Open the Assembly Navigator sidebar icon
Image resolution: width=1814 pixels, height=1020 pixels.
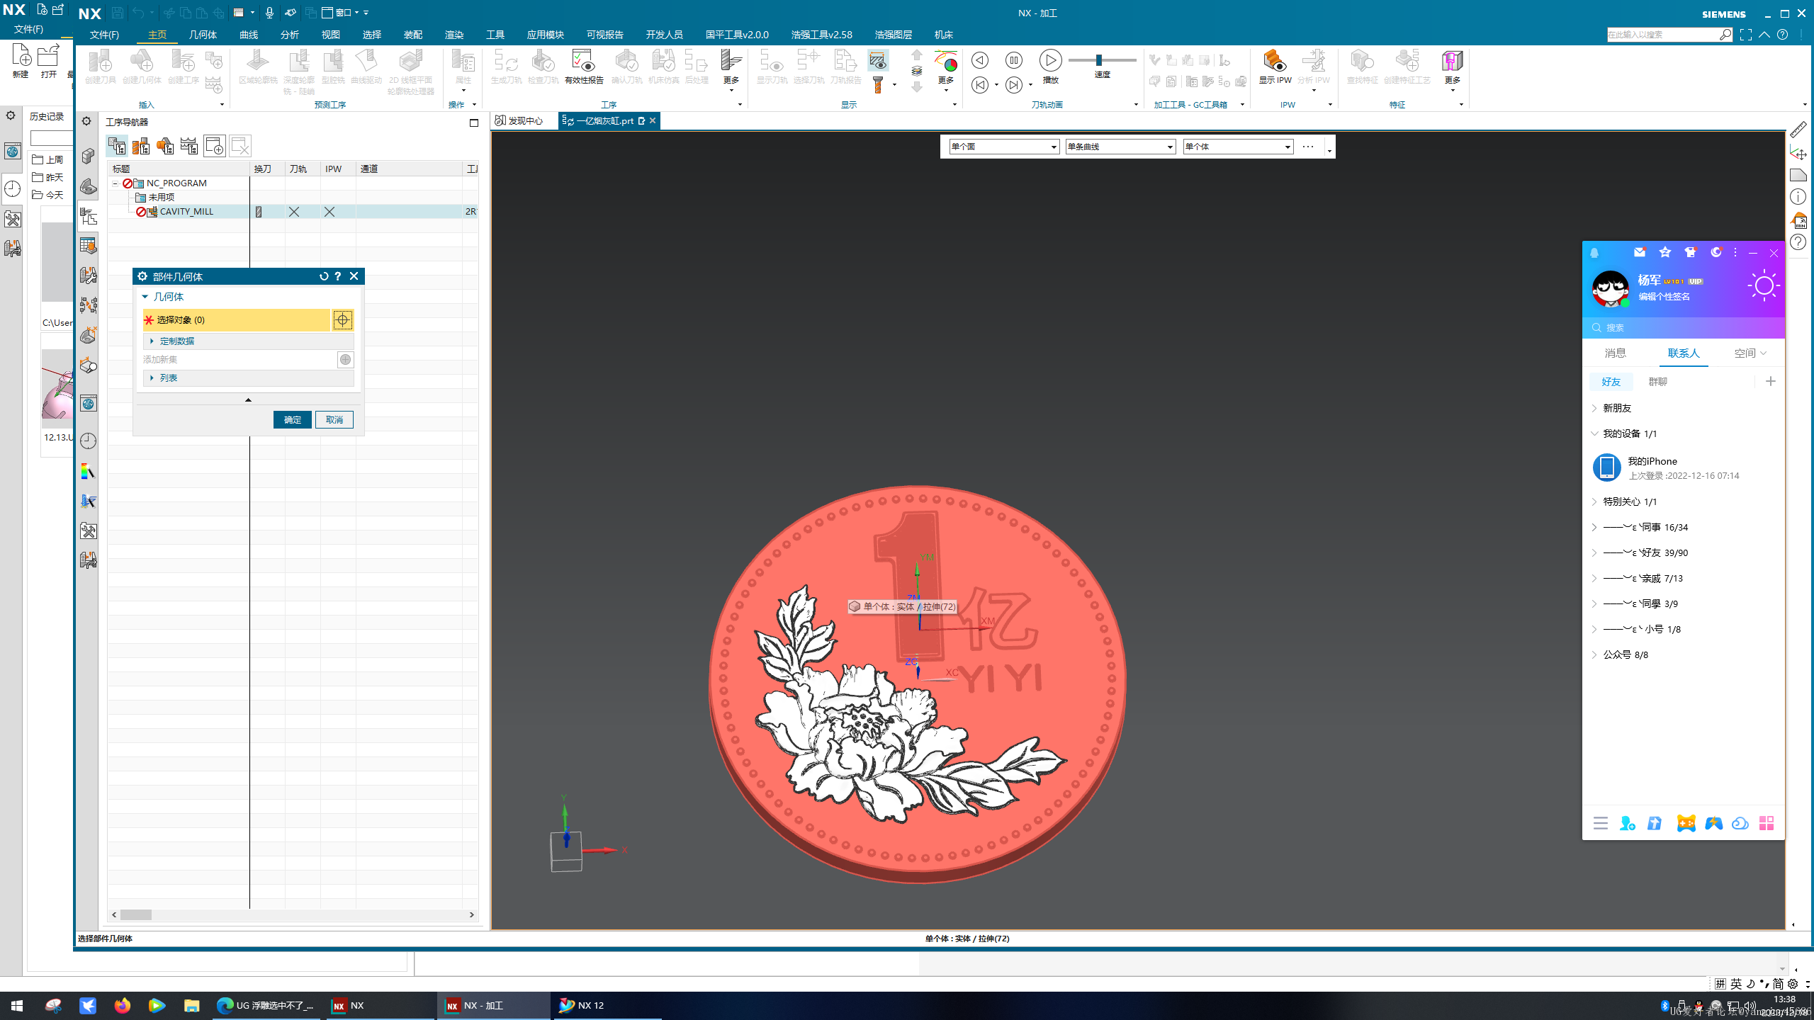(x=89, y=156)
